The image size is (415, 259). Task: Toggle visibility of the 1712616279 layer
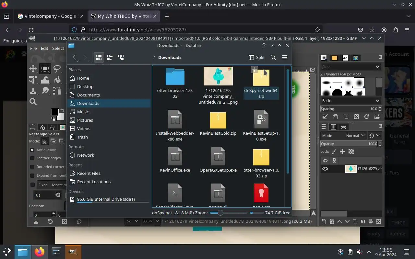point(325,169)
